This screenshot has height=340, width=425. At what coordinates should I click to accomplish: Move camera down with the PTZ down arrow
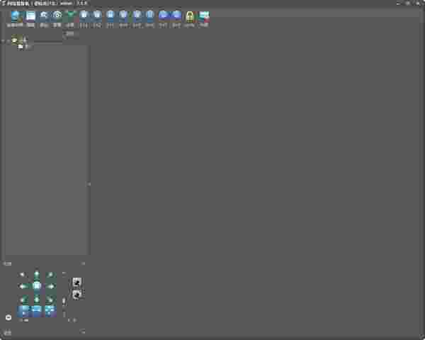point(37,300)
